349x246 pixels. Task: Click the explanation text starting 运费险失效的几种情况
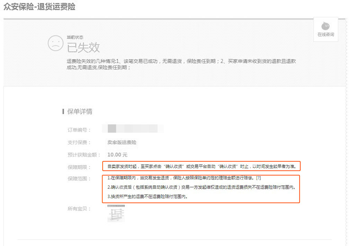click(181, 64)
